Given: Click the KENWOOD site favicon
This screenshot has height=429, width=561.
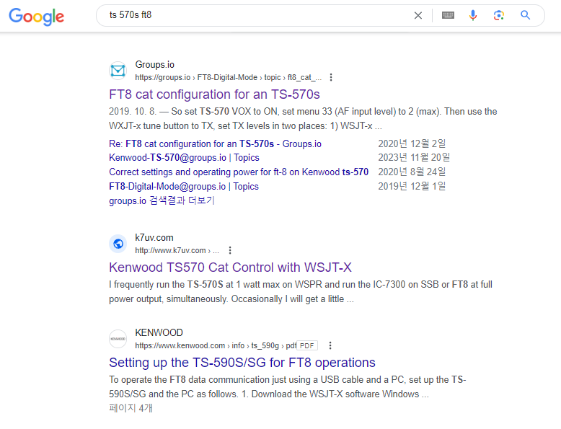Looking at the screenshot, I should [118, 338].
